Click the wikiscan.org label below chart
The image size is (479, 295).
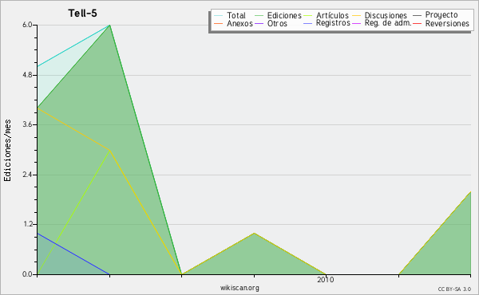(x=239, y=288)
